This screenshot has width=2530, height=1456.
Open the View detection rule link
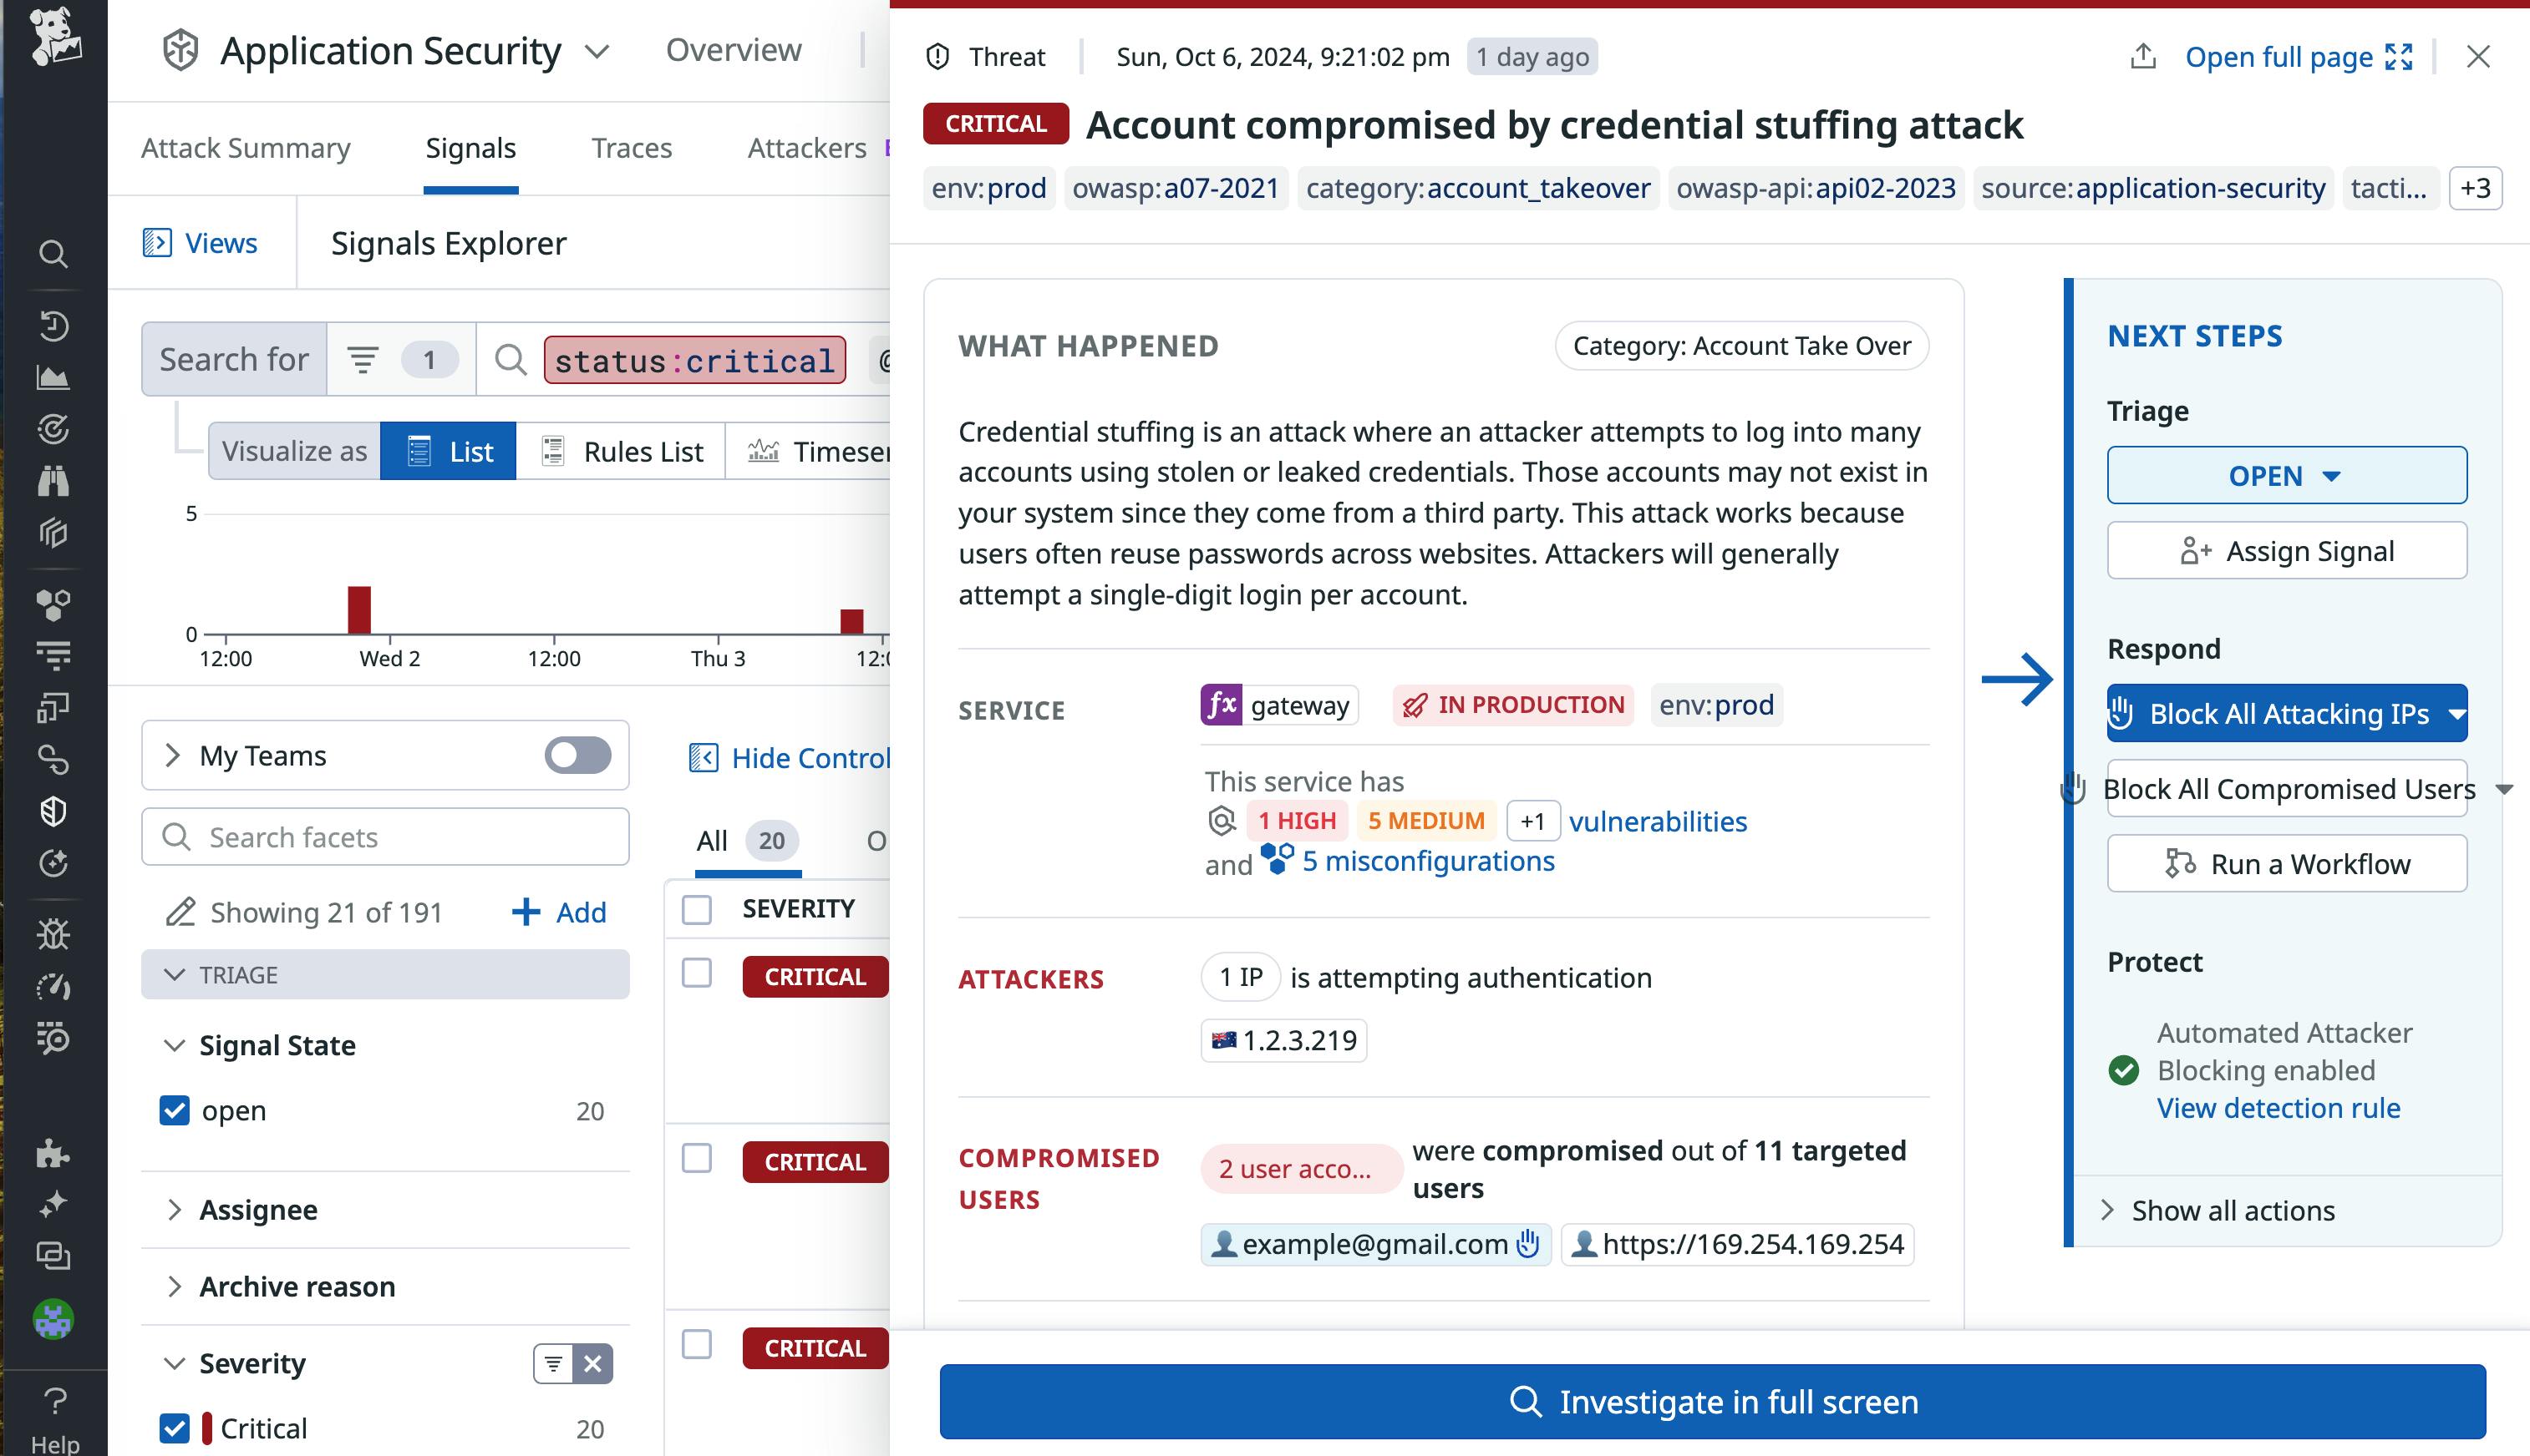point(2278,1108)
